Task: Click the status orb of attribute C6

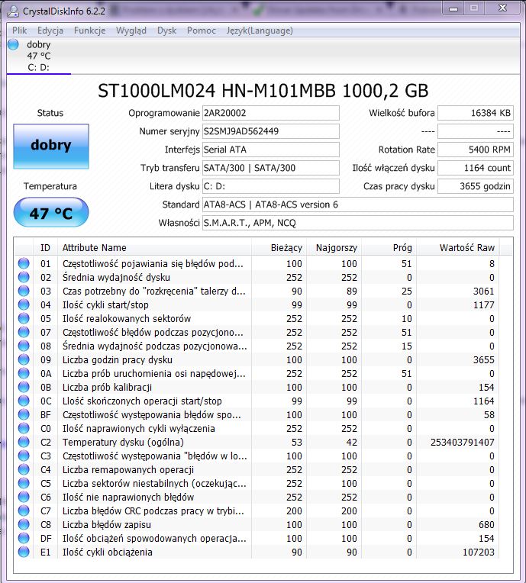Action: tap(24, 497)
